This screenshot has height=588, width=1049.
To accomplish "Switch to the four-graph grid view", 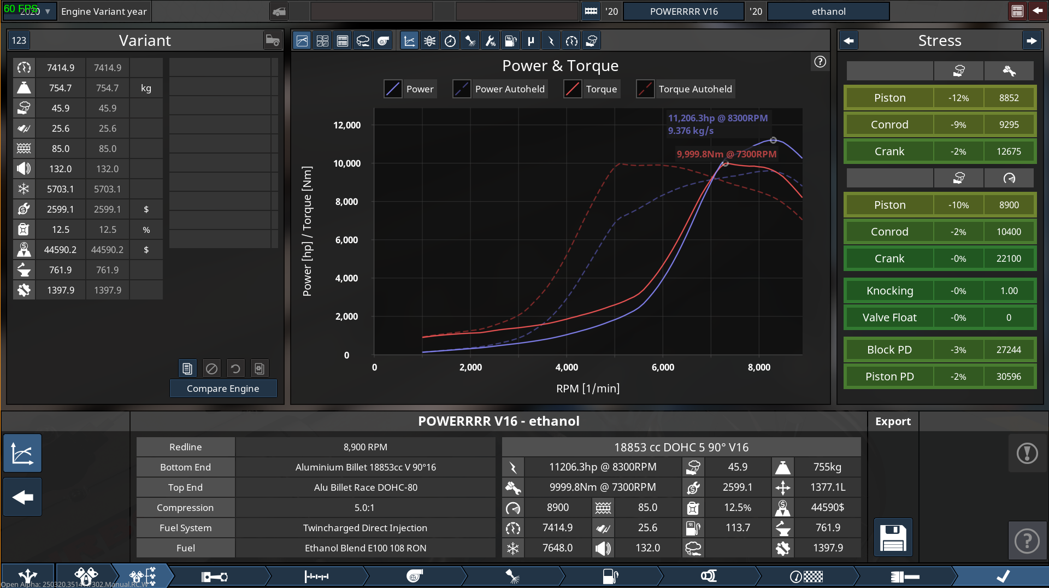I will (322, 41).
